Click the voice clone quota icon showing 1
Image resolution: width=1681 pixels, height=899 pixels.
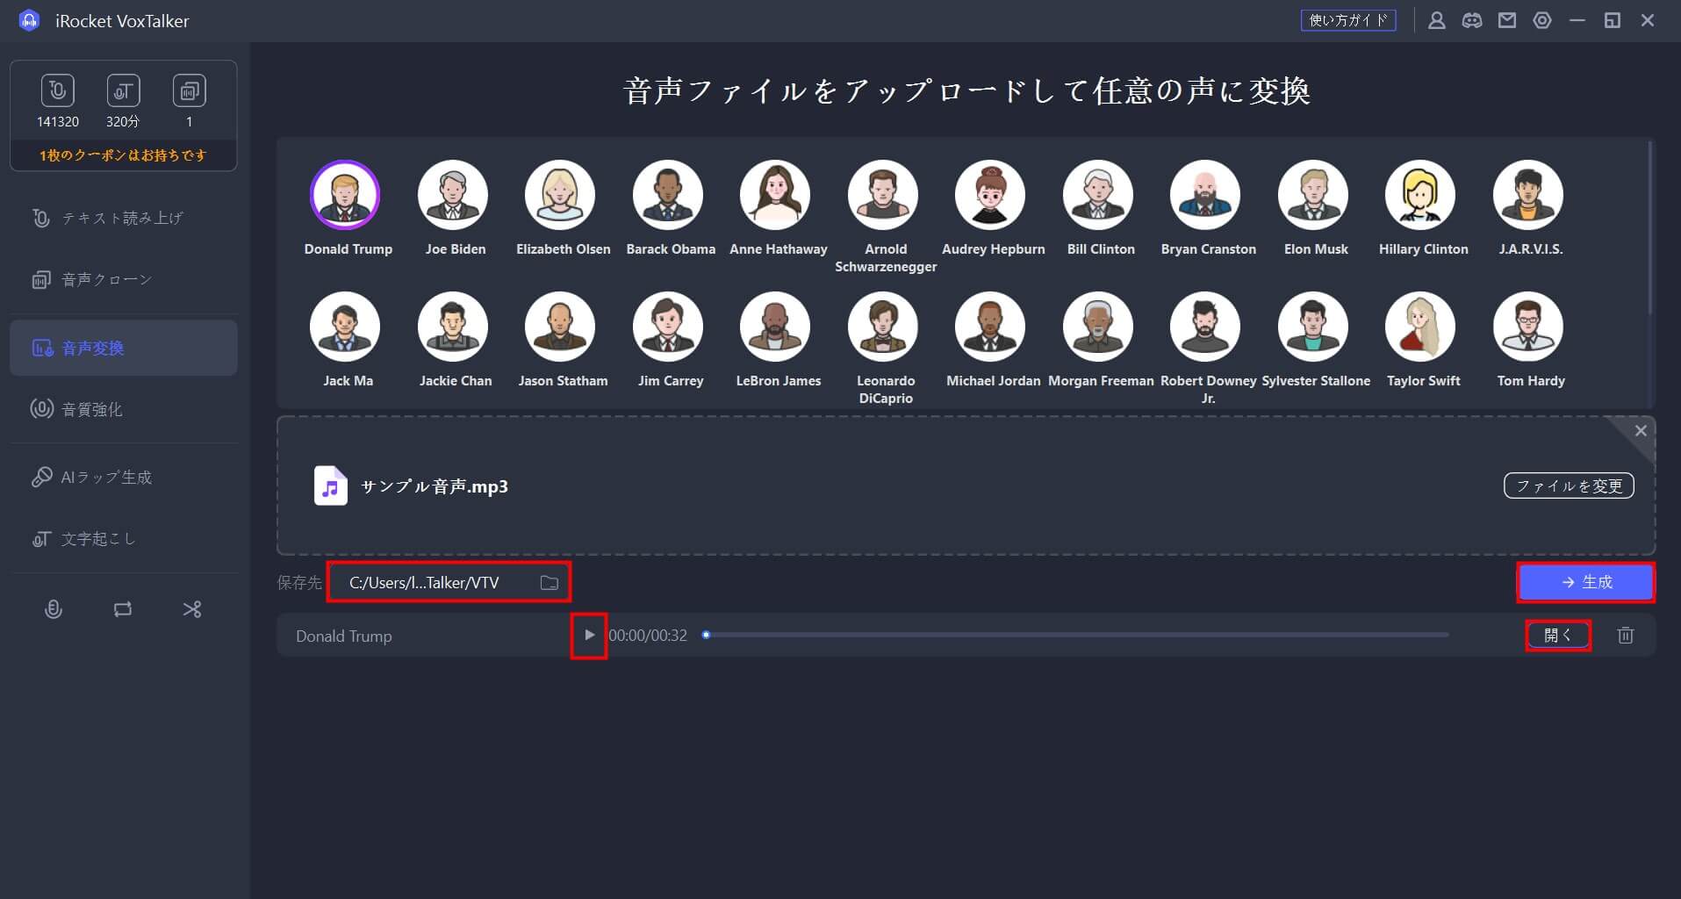[x=189, y=90]
